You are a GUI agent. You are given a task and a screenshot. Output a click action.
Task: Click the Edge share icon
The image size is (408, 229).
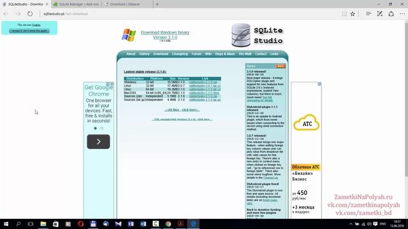(391, 14)
